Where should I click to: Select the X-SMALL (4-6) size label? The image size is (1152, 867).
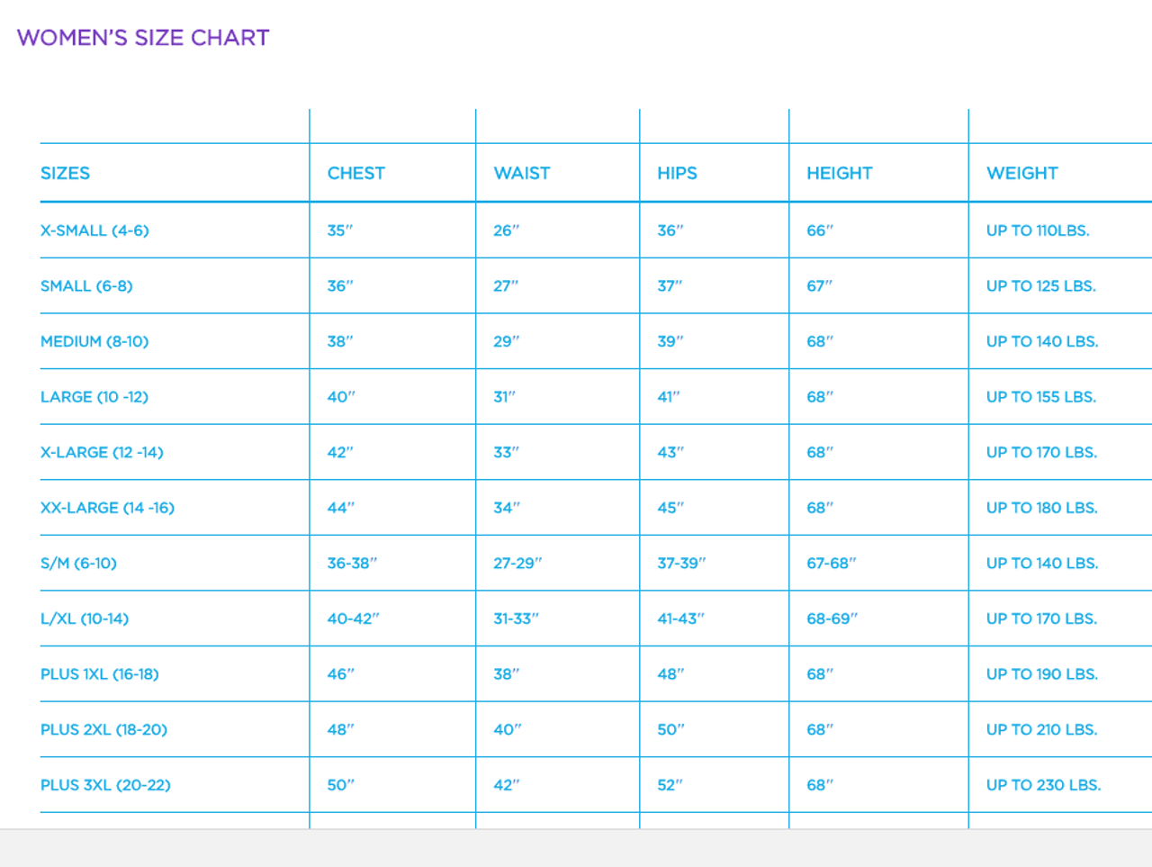click(94, 230)
